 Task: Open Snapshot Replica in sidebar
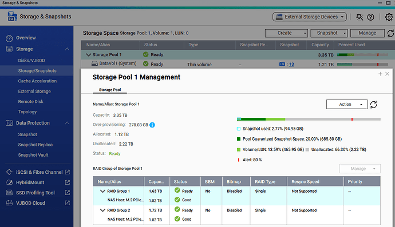35,145
